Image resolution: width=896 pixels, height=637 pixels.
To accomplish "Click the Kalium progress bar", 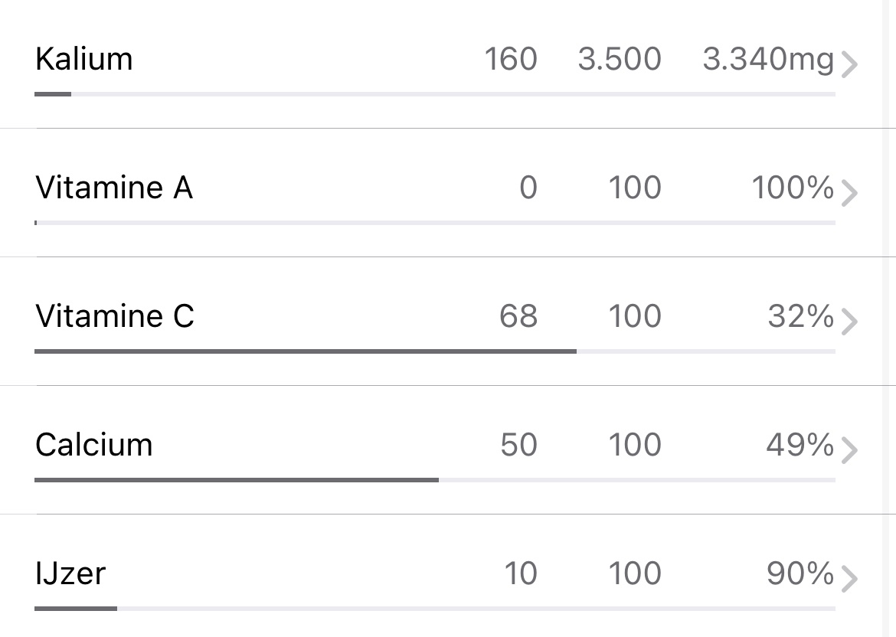I will click(434, 94).
